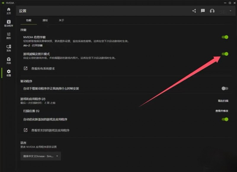Minimize the NVIDIA window
The height and width of the screenshot is (172, 237).
225,3
